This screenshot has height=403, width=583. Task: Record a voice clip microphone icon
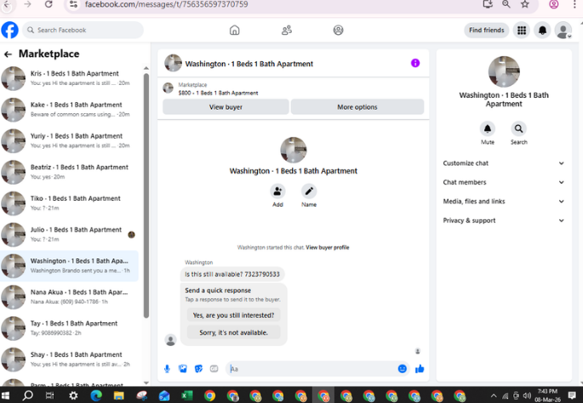[167, 368]
